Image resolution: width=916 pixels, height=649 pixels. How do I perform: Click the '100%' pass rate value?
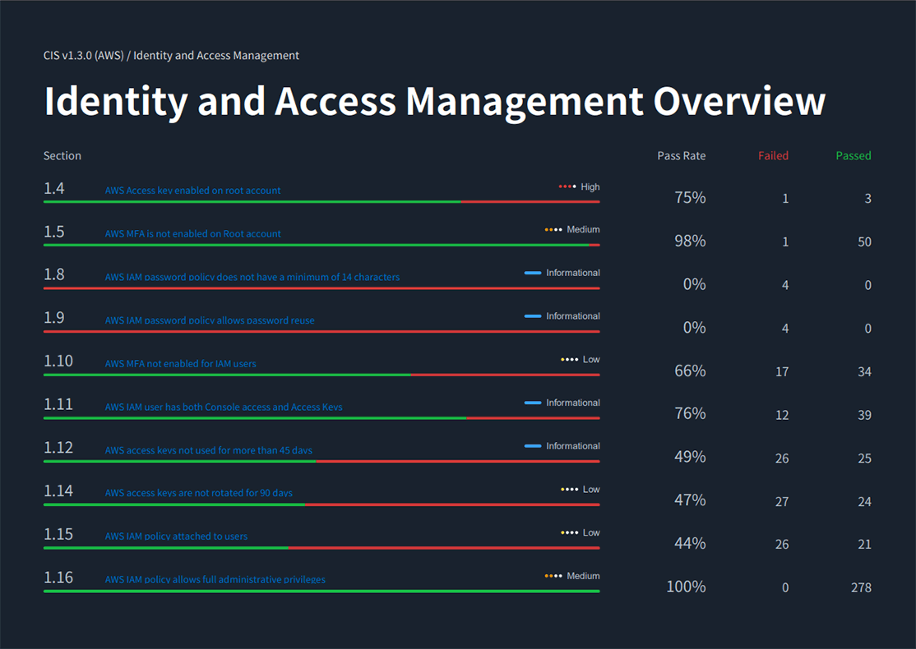pos(687,587)
